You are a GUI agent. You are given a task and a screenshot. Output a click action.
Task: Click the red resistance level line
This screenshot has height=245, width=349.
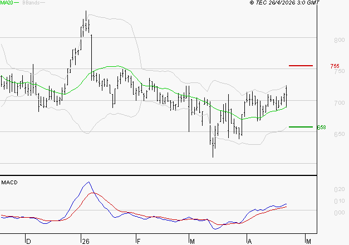pyautogui.click(x=301, y=66)
